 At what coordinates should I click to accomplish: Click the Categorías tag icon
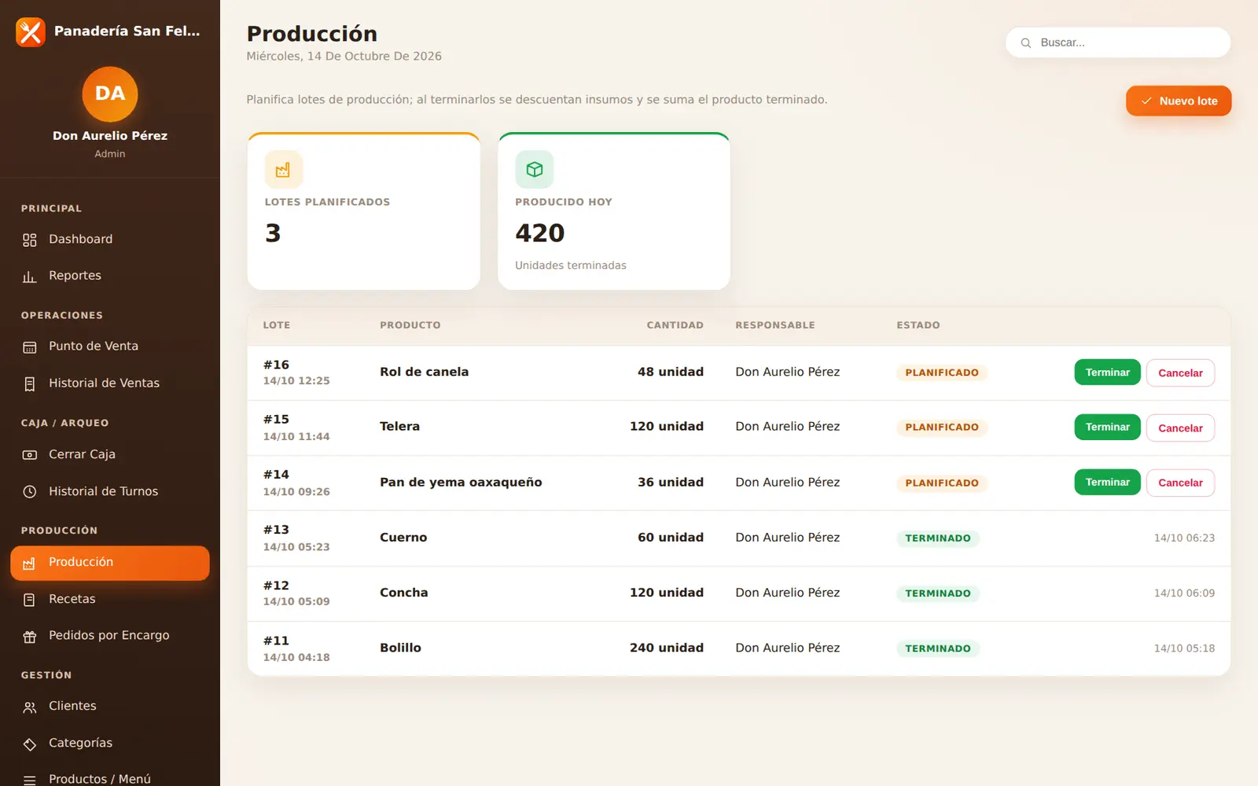tap(30, 744)
